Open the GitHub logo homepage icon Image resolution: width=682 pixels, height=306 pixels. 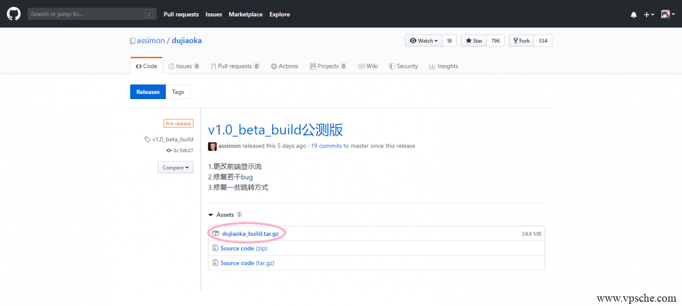pos(13,14)
